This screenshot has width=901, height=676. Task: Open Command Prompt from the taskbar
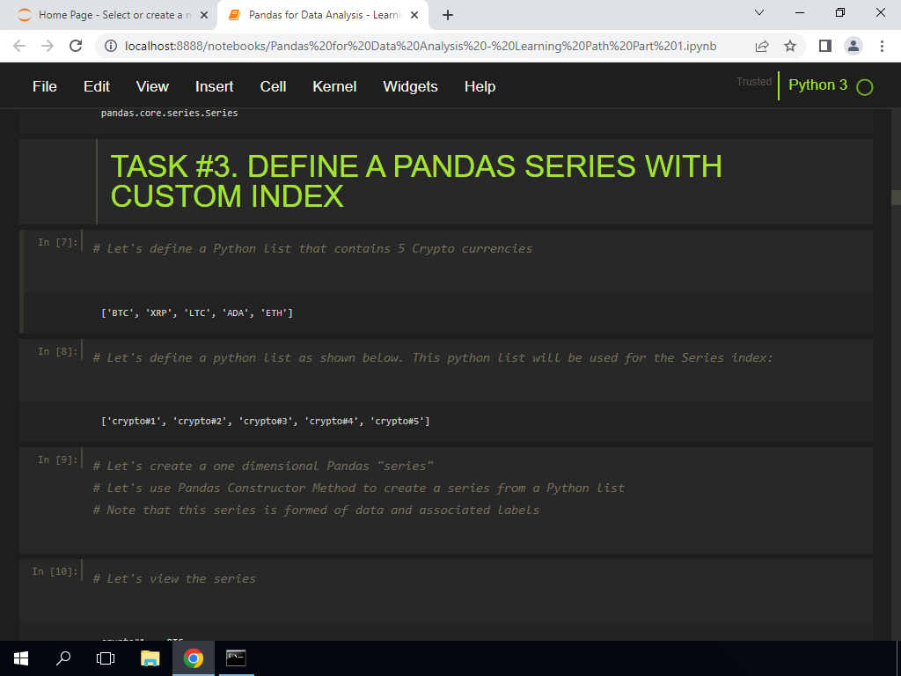(x=236, y=658)
